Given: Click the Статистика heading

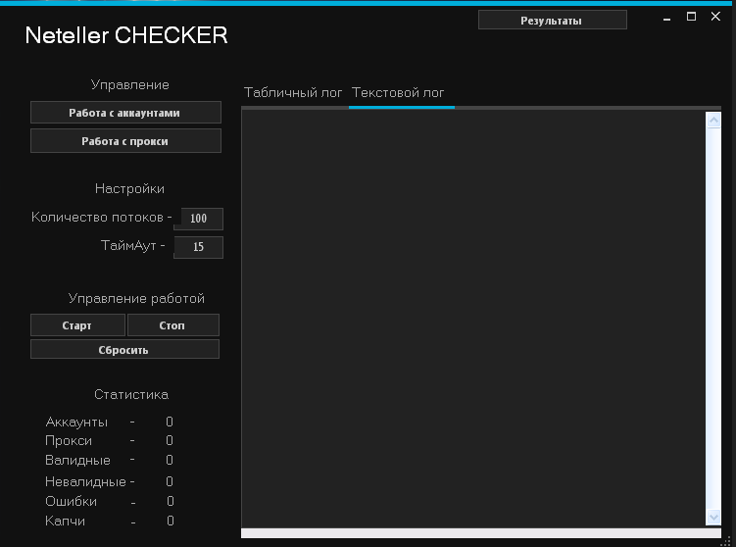Looking at the screenshot, I should [131, 394].
